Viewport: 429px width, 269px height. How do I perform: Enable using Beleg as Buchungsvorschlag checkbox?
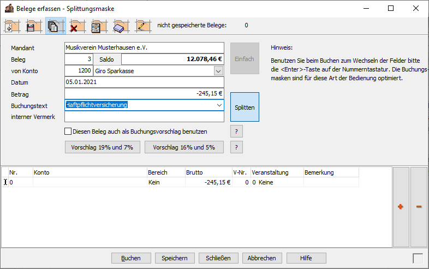pos(68,131)
